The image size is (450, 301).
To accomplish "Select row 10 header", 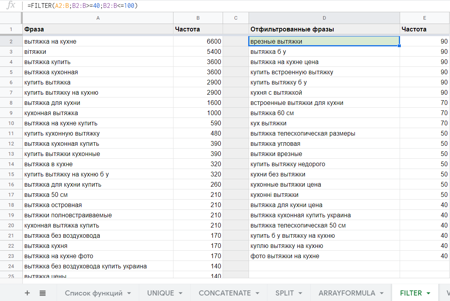I will 11,123.
